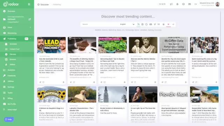Open the Harvesting Basil thumbnail
This screenshot has height=126, width=224.
[x=113, y=45]
